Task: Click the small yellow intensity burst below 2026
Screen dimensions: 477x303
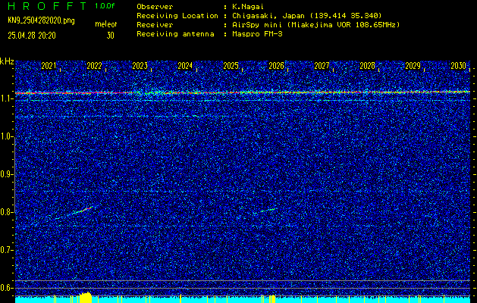Action: coord(272,298)
